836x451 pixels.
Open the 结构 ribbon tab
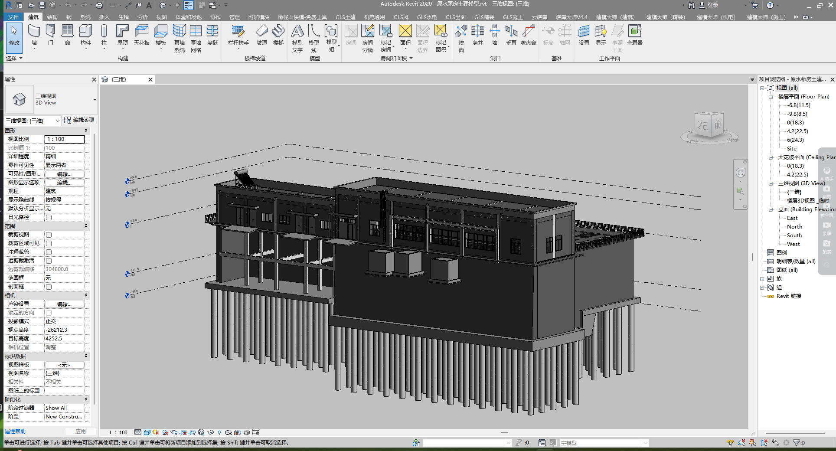[52, 17]
